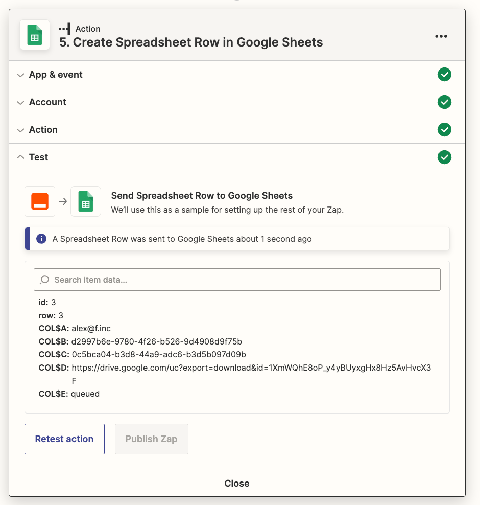Click the blue info icon in notification banner

click(41, 239)
